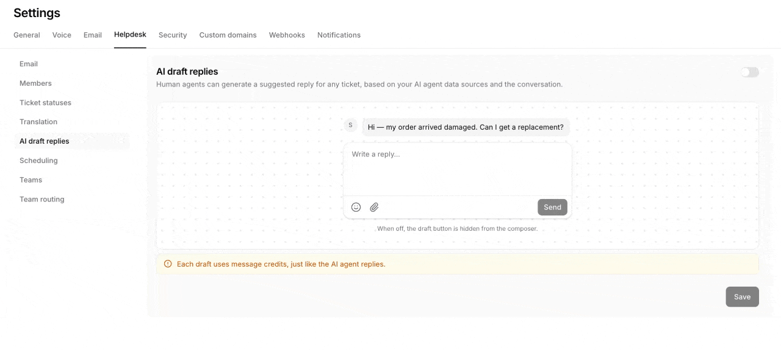Click into the Write a reply field

click(458, 169)
